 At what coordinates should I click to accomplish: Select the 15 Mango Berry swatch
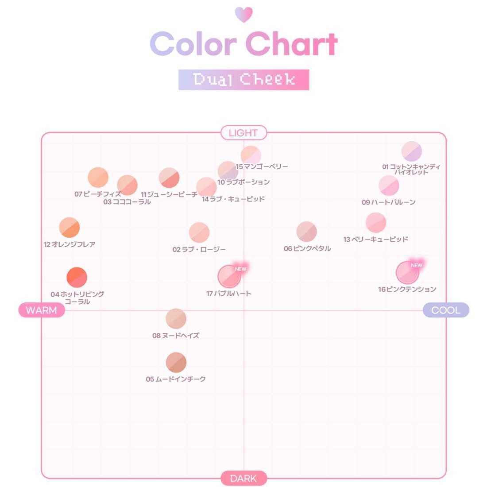[251, 155]
